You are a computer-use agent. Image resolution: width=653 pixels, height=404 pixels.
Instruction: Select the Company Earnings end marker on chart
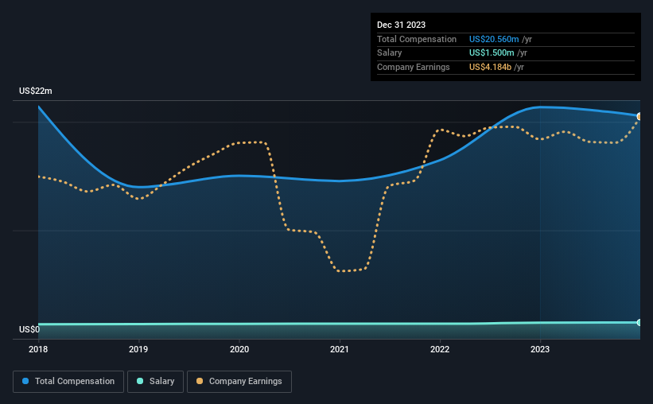(x=639, y=117)
